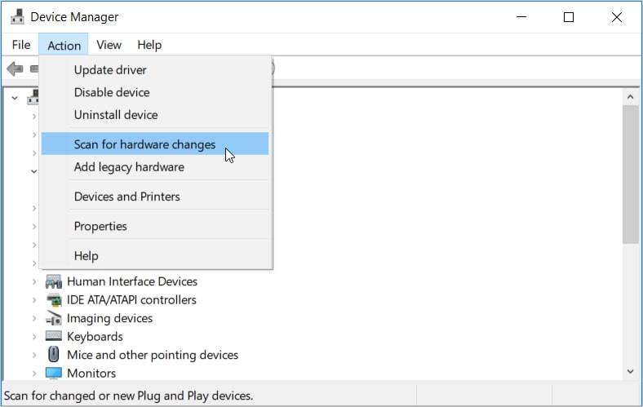643x407 pixels.
Task: Click the Device Manager title bar icon
Action: (x=16, y=17)
